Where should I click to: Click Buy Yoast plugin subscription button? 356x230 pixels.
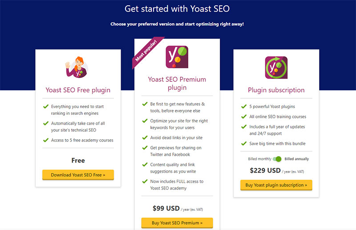coord(276,185)
